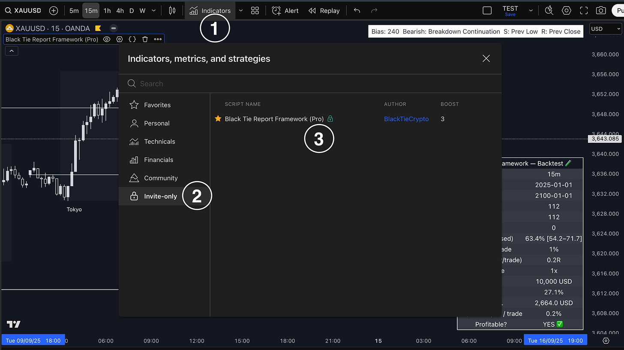The height and width of the screenshot is (350, 624).
Task: Click the yellow flag next to OANDA
Action: pos(98,29)
